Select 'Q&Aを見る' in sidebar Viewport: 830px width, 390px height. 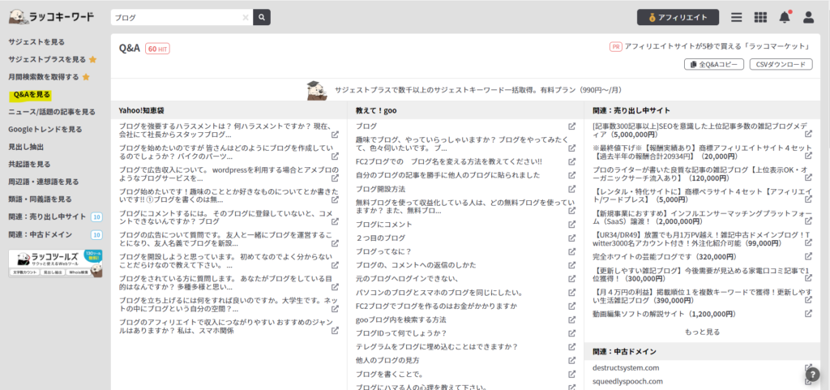[x=32, y=94]
